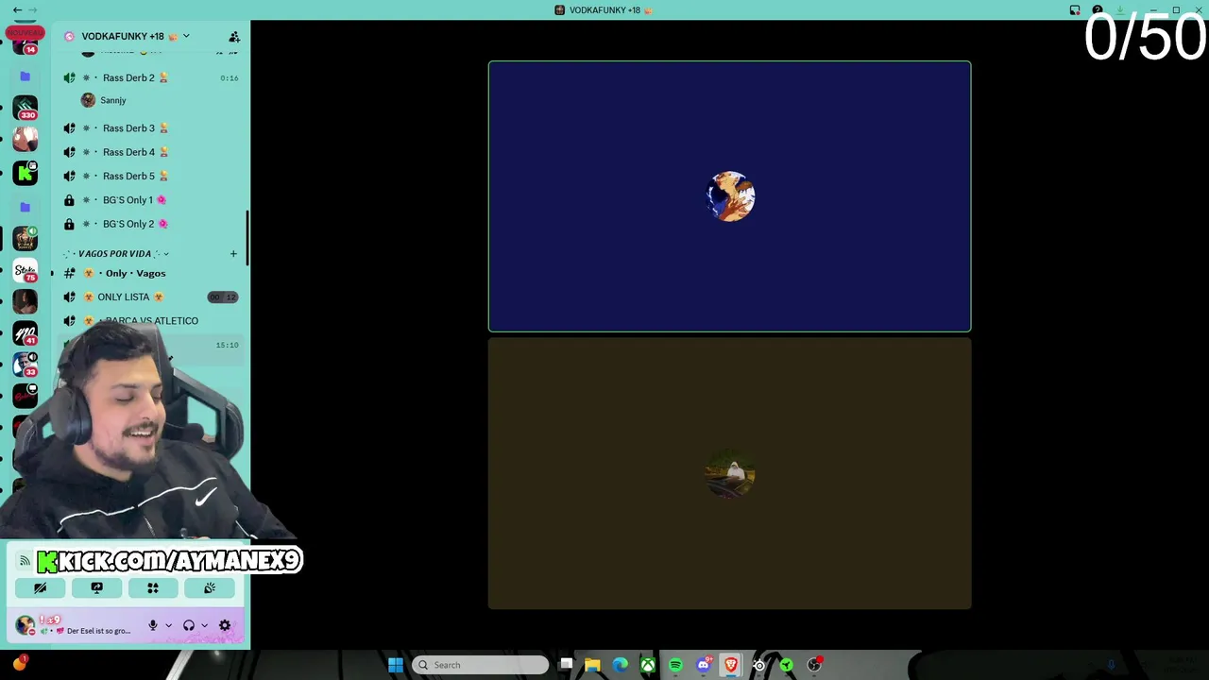
Task: Join the Rass Derb 5 voice channel
Action: [x=151, y=176]
